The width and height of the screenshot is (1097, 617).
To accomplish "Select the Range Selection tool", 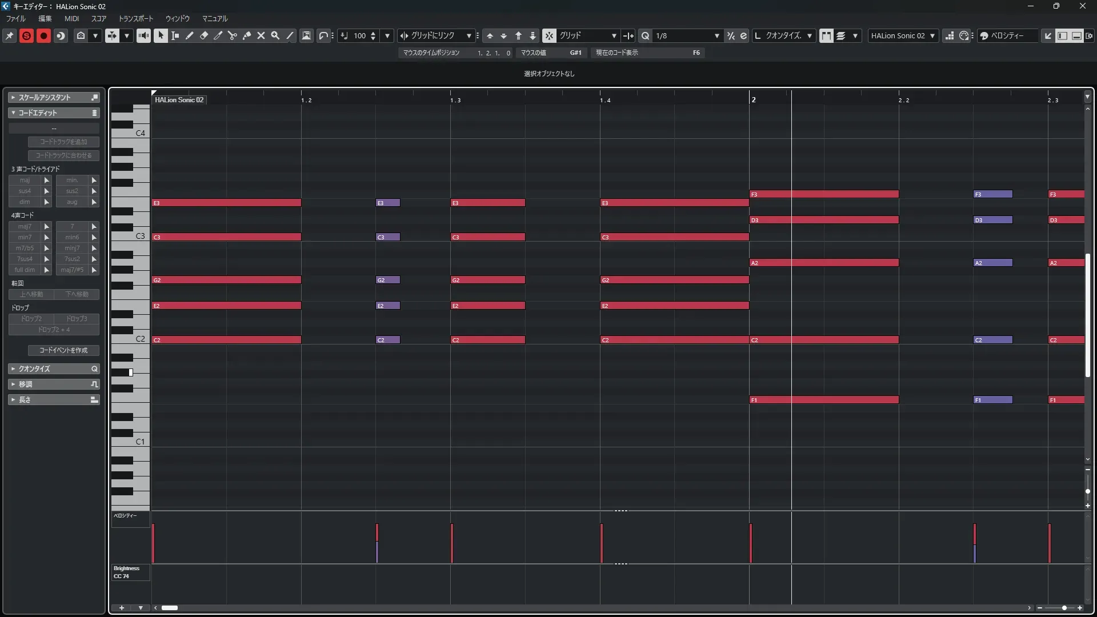I will tap(175, 35).
